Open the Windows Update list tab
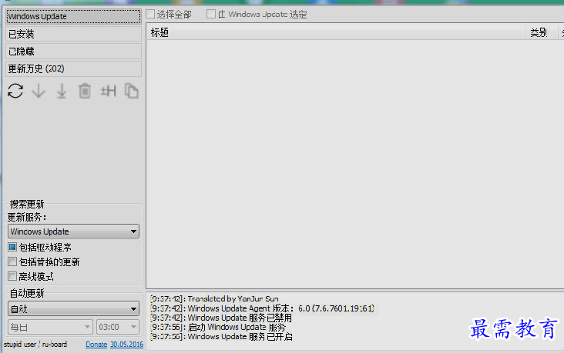This screenshot has width=564, height=353. click(73, 16)
